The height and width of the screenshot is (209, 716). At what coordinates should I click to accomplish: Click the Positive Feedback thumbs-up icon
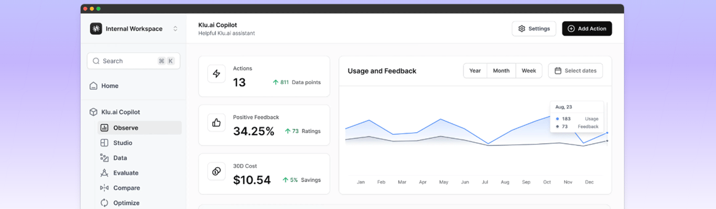(216, 123)
